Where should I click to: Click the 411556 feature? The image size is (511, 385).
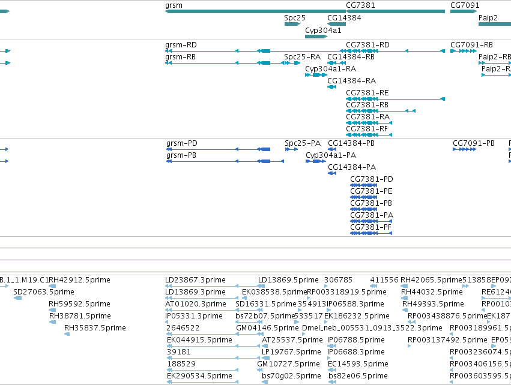click(x=373, y=286)
